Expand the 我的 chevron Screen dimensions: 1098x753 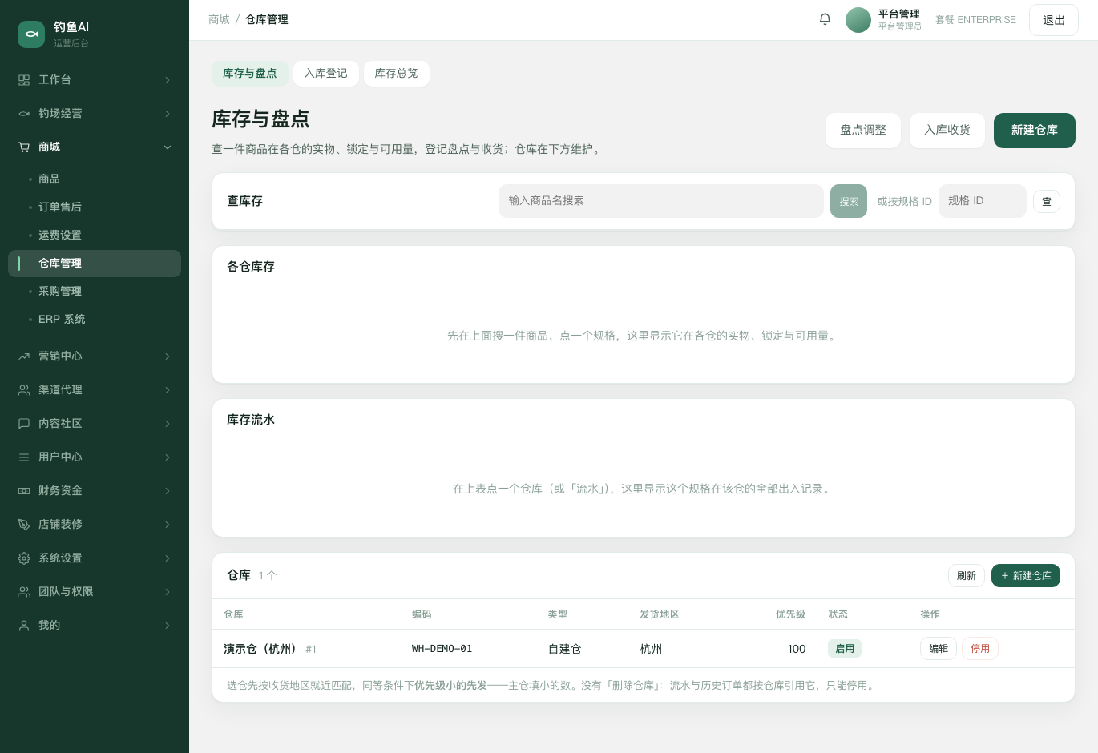pos(168,626)
